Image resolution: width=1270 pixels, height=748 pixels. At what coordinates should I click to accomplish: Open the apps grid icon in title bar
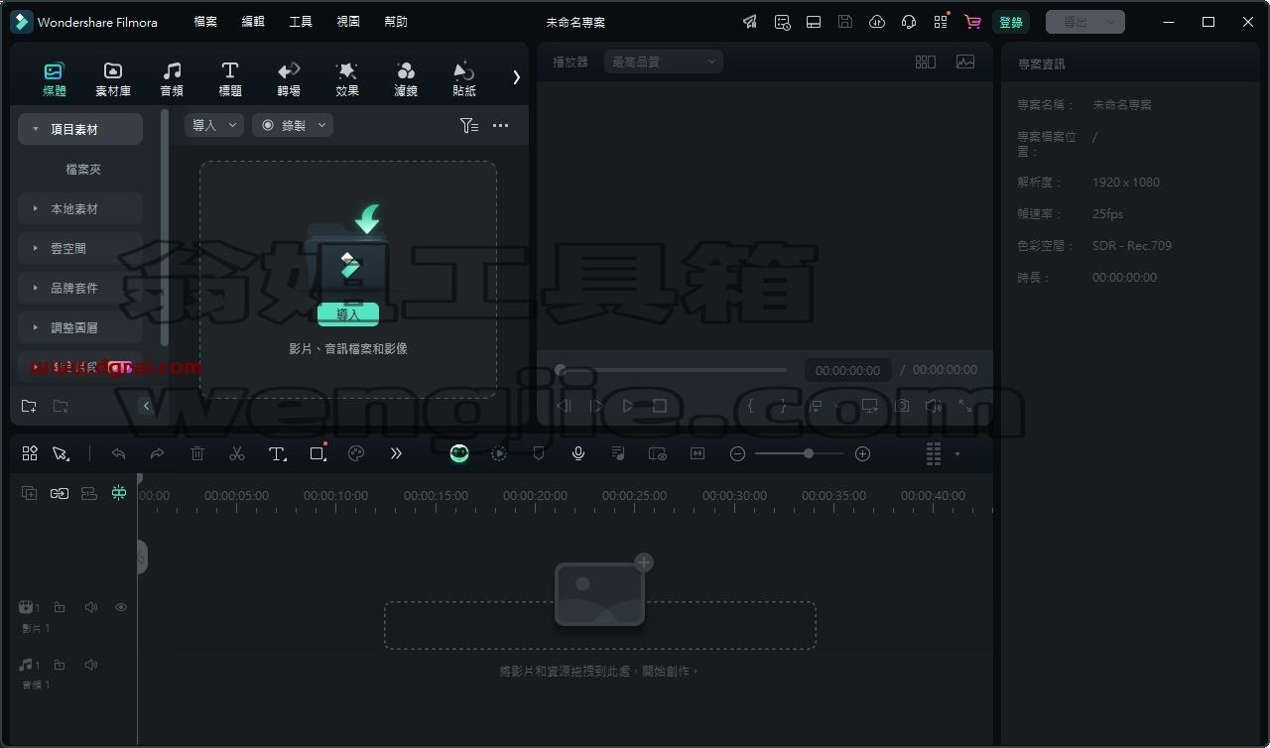(x=941, y=22)
